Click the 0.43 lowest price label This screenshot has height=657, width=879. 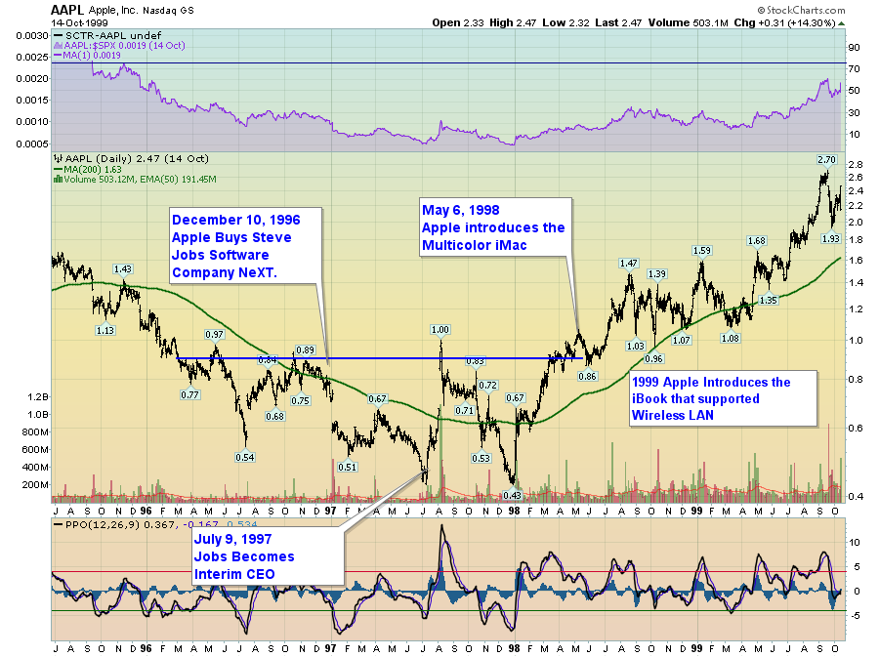tap(512, 495)
